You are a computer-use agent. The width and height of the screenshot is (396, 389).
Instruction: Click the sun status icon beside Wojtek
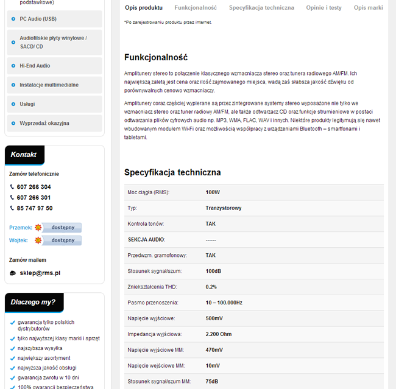[38, 240]
